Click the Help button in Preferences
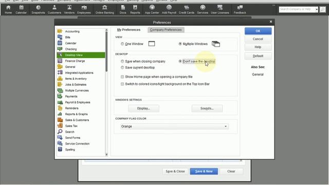Viewport: 329px width, 185px height. coord(258,47)
